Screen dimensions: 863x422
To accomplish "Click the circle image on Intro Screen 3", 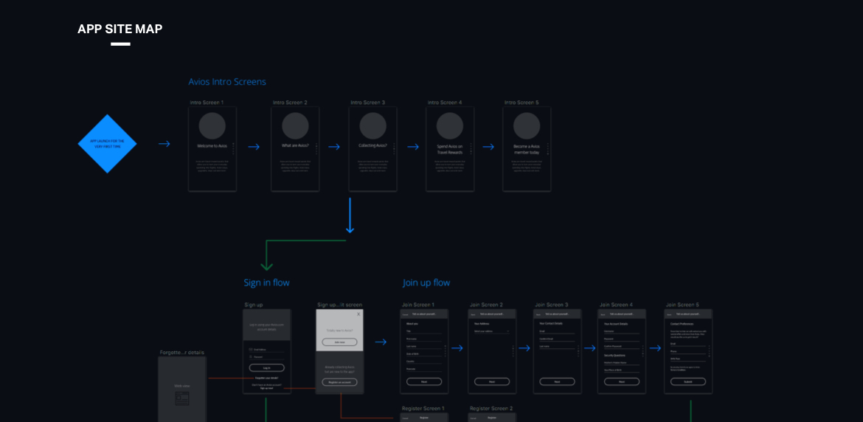I will tap(372, 126).
